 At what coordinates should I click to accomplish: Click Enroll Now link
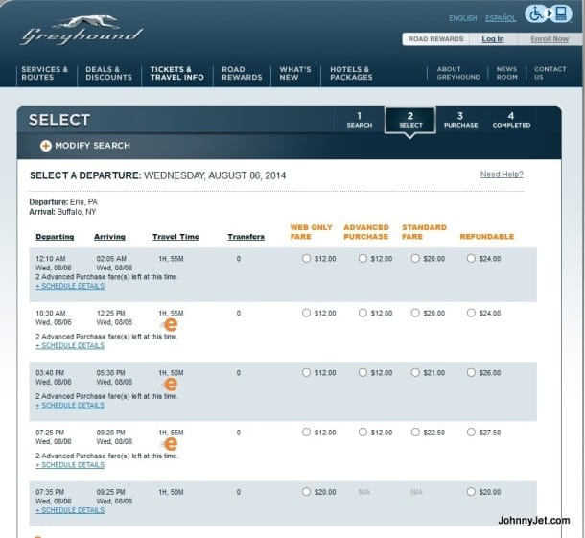click(x=550, y=39)
